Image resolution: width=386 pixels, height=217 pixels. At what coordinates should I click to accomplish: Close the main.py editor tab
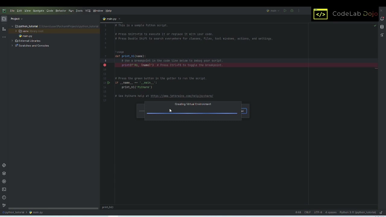[119, 19]
